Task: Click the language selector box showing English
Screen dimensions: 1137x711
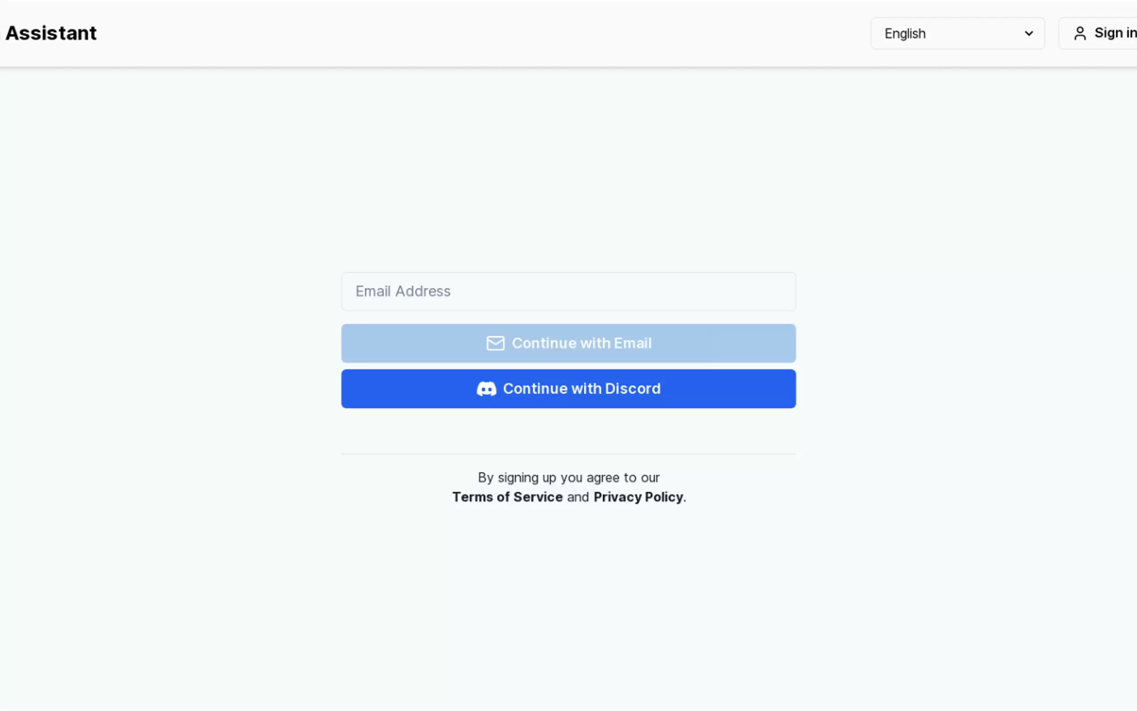Action: (957, 33)
